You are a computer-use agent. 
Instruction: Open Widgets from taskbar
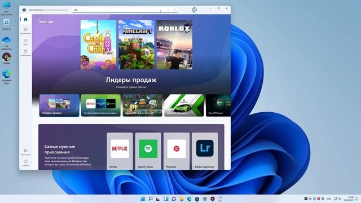pos(166,198)
